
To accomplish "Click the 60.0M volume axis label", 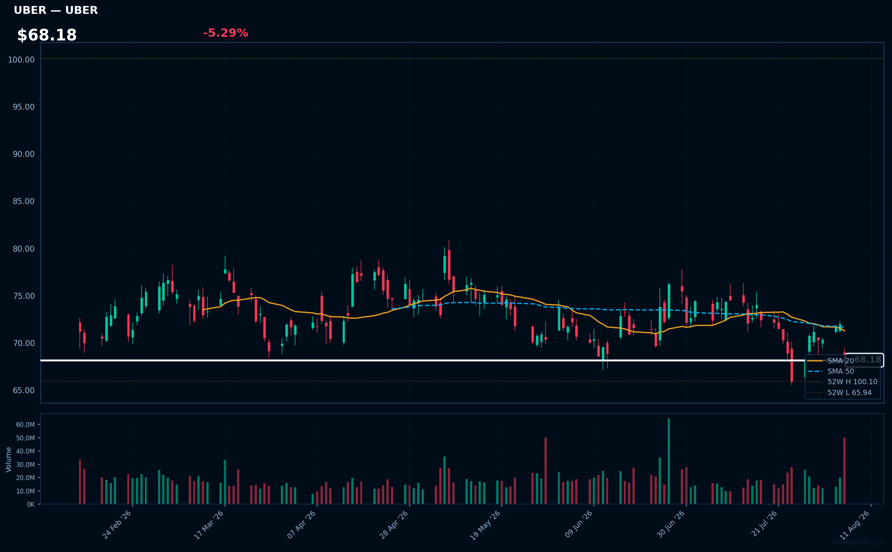I will [25, 425].
